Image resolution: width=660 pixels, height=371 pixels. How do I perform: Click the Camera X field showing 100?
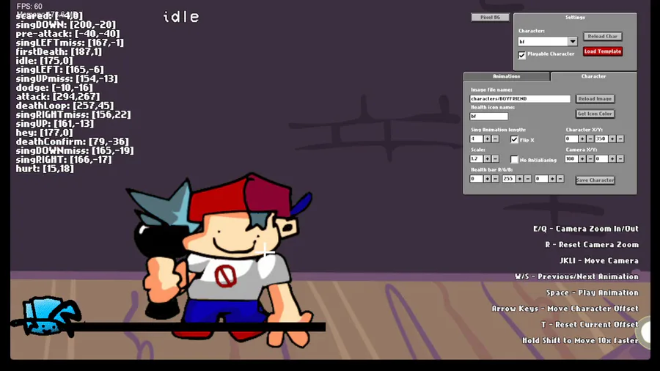pos(571,158)
